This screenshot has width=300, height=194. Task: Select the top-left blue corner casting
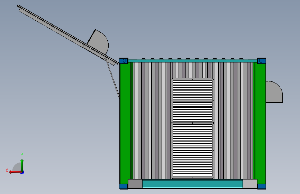coord(124,61)
